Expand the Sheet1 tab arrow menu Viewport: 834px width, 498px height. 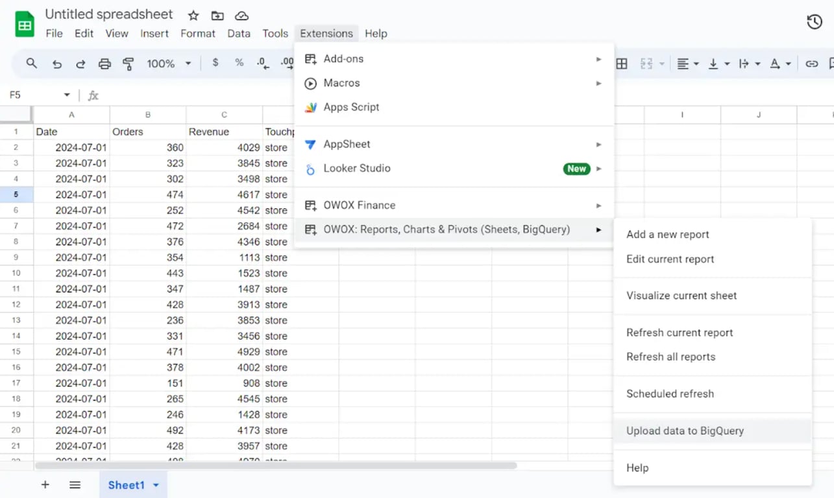[156, 485]
